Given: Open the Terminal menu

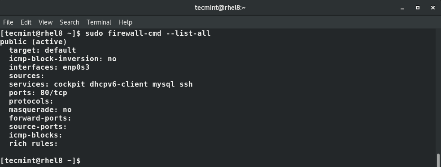Looking at the screenshot, I should tap(99, 22).
